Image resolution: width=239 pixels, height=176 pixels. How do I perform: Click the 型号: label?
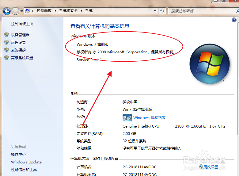(81, 109)
